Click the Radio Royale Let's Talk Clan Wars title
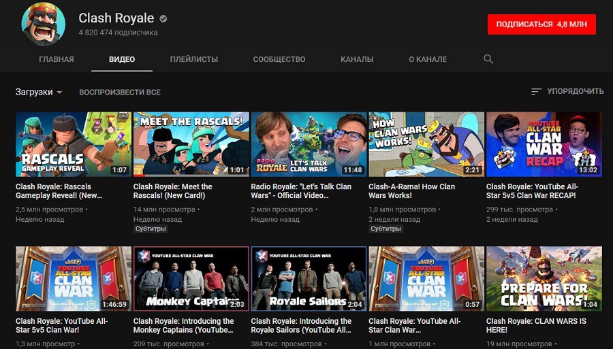Image resolution: width=613 pixels, height=349 pixels. click(301, 191)
